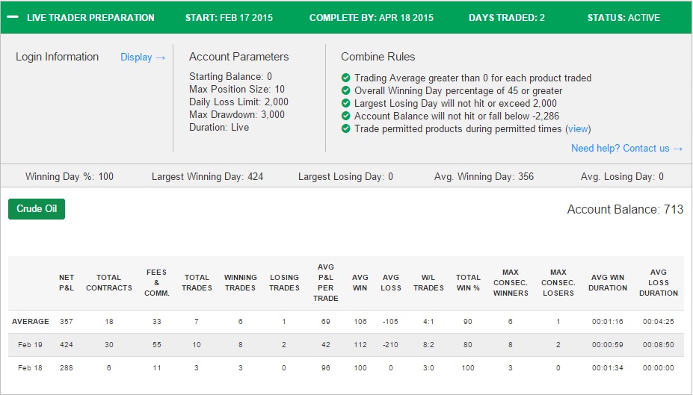Screen dimensions: 693x395
Task: Click Feb 19 total contracts value 30
Action: (x=108, y=345)
